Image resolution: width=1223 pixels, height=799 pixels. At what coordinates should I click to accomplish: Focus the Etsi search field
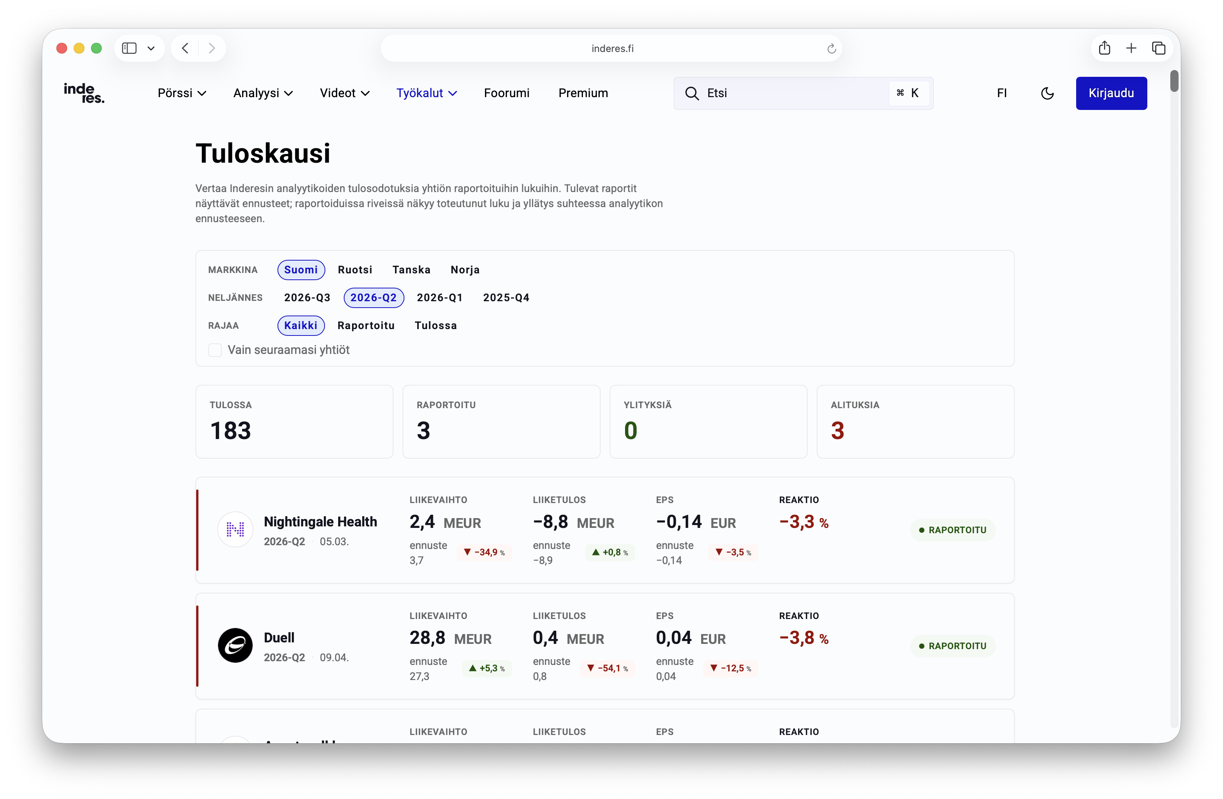pos(803,93)
